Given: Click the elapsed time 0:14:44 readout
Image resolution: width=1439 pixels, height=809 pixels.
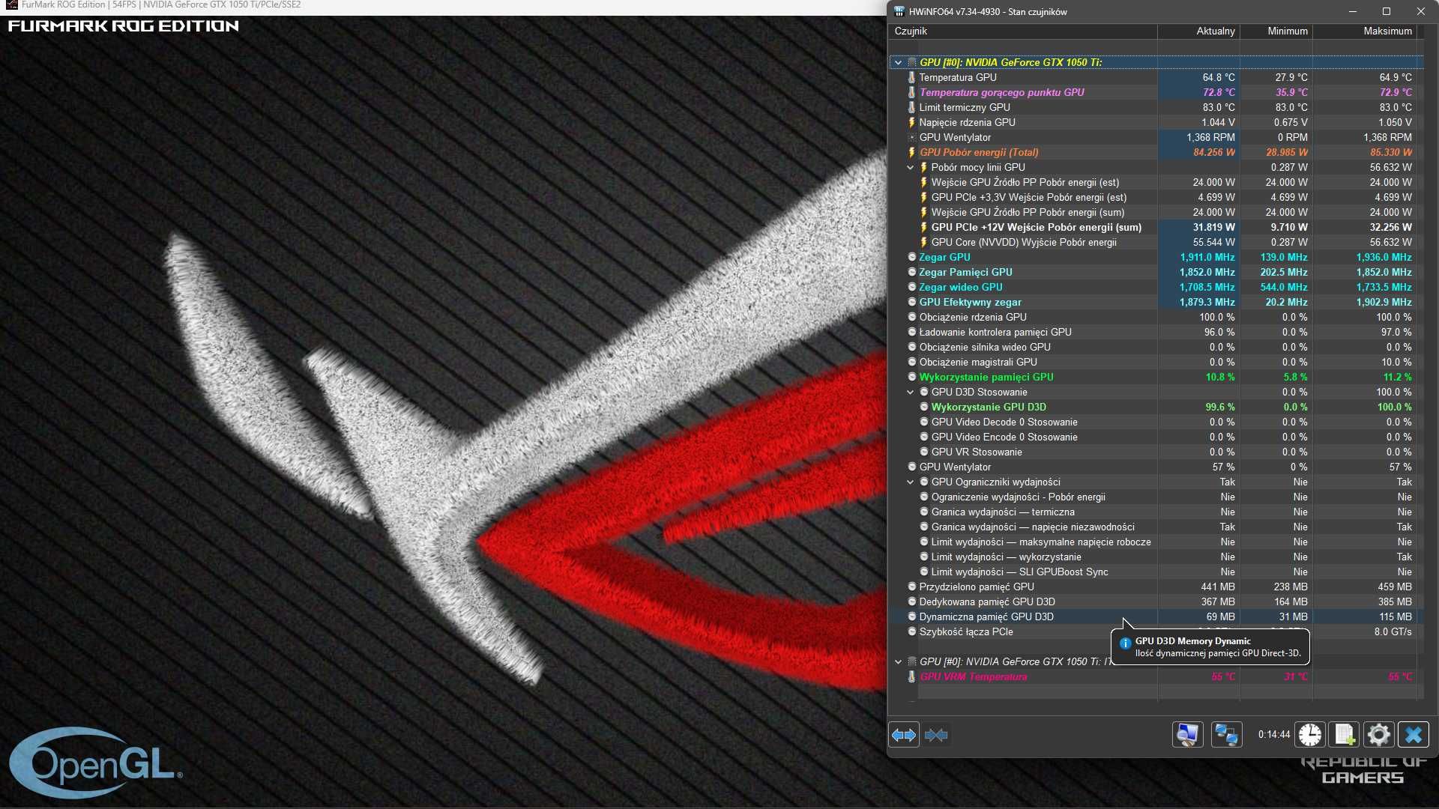Looking at the screenshot, I should (1274, 735).
